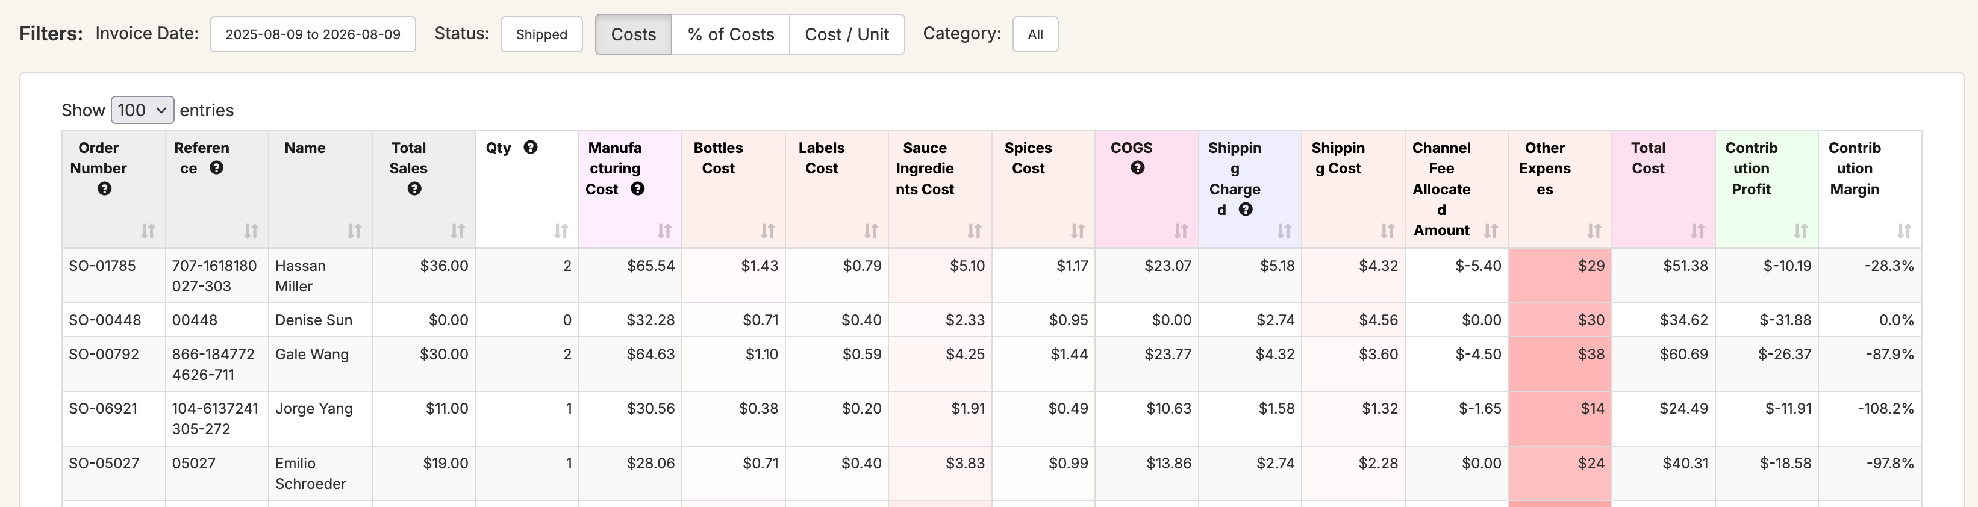The height and width of the screenshot is (507, 1978).
Task: Click the Other Expenses column header
Action: point(1560,189)
